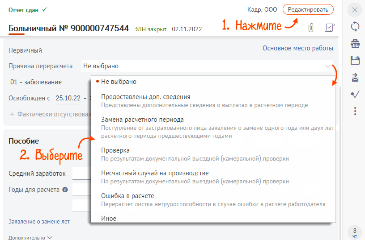This screenshot has height=240, width=365.
Task: Click the calendar date badge icon
Action: point(355,232)
